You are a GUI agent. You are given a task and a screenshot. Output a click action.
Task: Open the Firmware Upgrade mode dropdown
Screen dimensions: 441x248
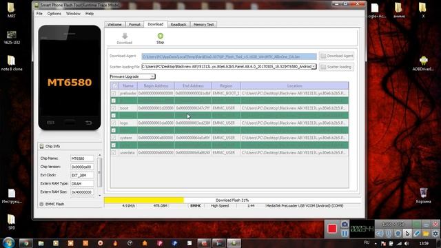pyautogui.click(x=152, y=76)
